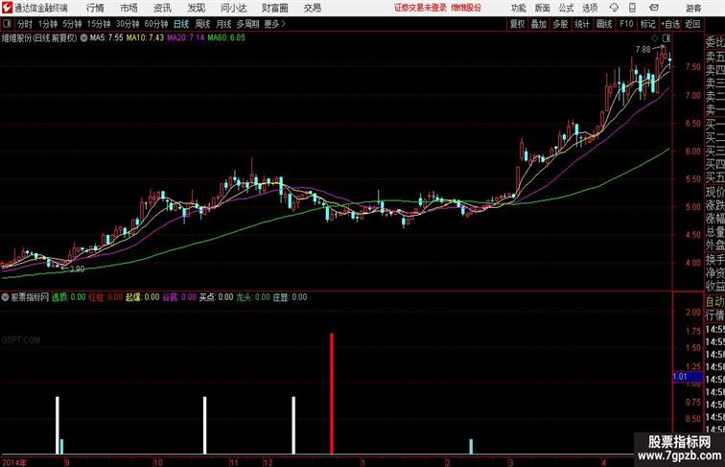
Task: Click the diamond icon at chart top-right
Action: pos(655,38)
